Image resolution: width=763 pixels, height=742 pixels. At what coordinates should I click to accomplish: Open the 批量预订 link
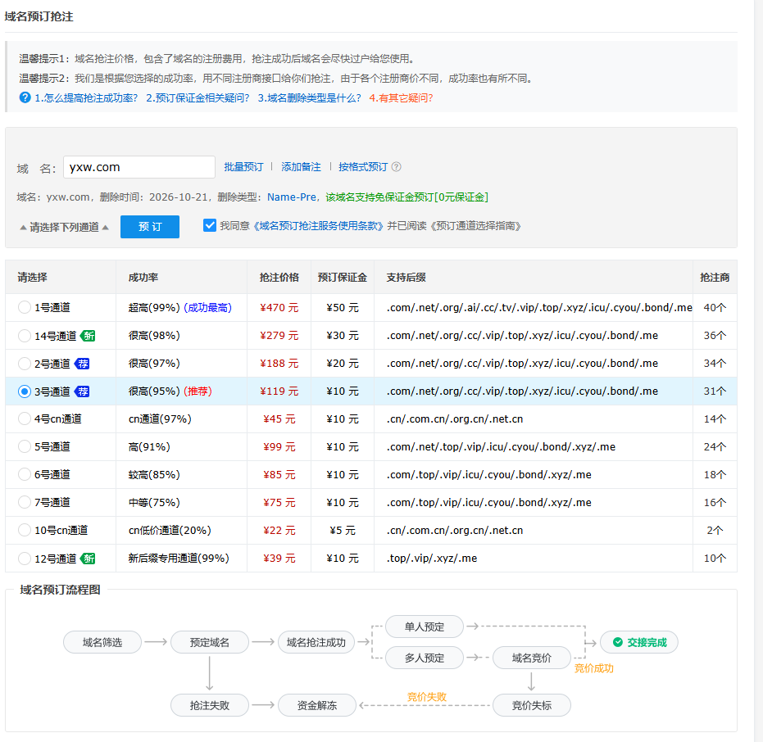243,167
